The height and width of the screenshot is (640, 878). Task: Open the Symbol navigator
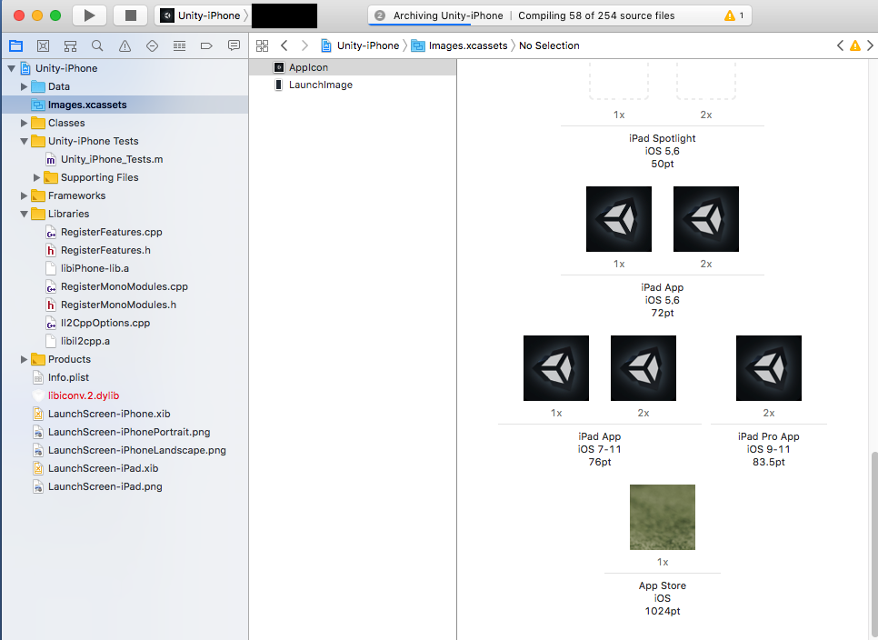coord(70,46)
